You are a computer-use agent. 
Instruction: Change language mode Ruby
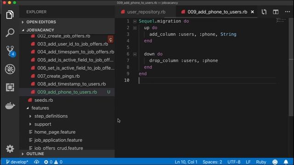(x=261, y=162)
